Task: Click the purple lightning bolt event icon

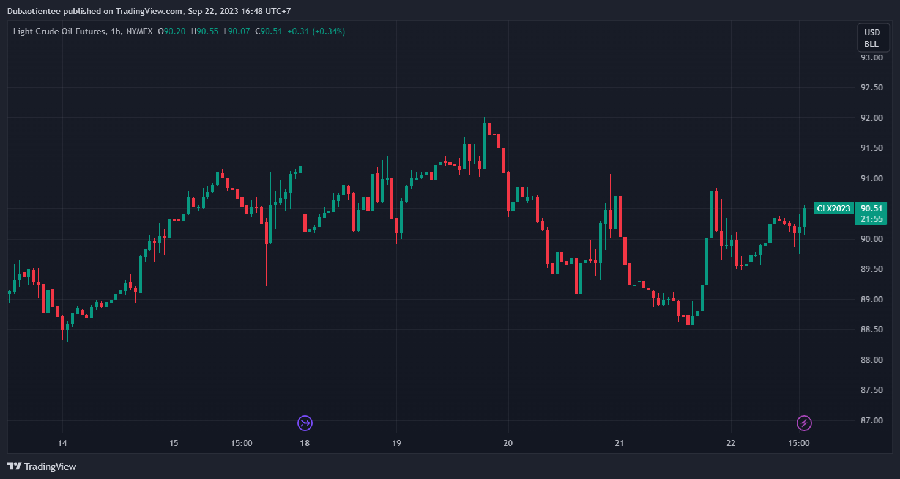Action: pyautogui.click(x=804, y=423)
